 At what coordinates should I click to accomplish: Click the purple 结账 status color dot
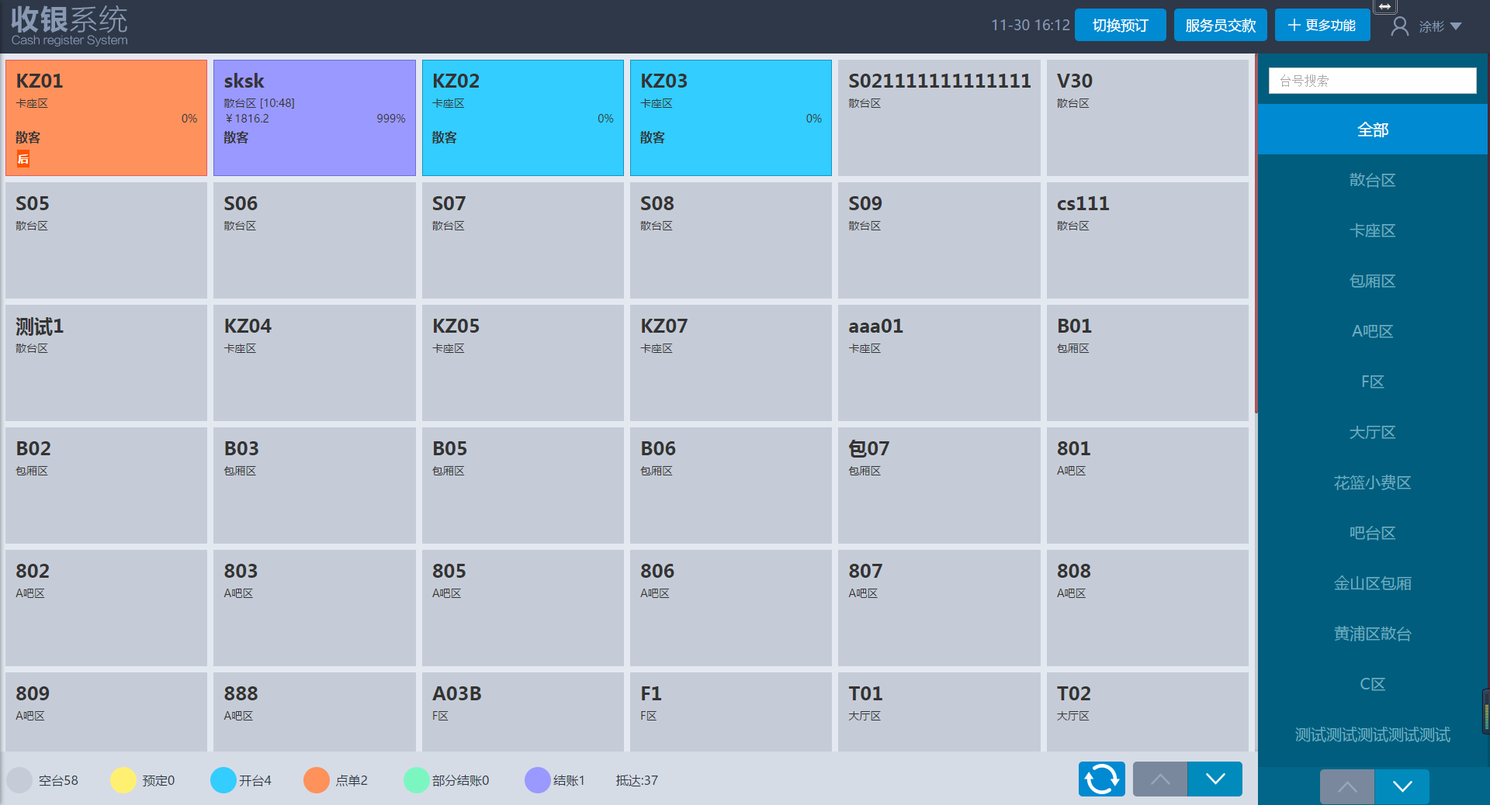click(538, 780)
